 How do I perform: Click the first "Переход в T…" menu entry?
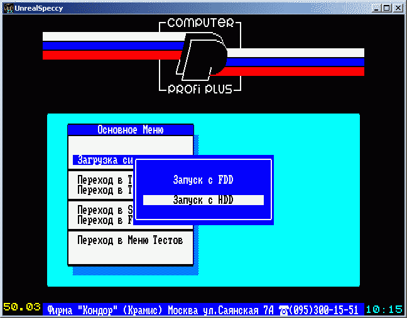104,180
